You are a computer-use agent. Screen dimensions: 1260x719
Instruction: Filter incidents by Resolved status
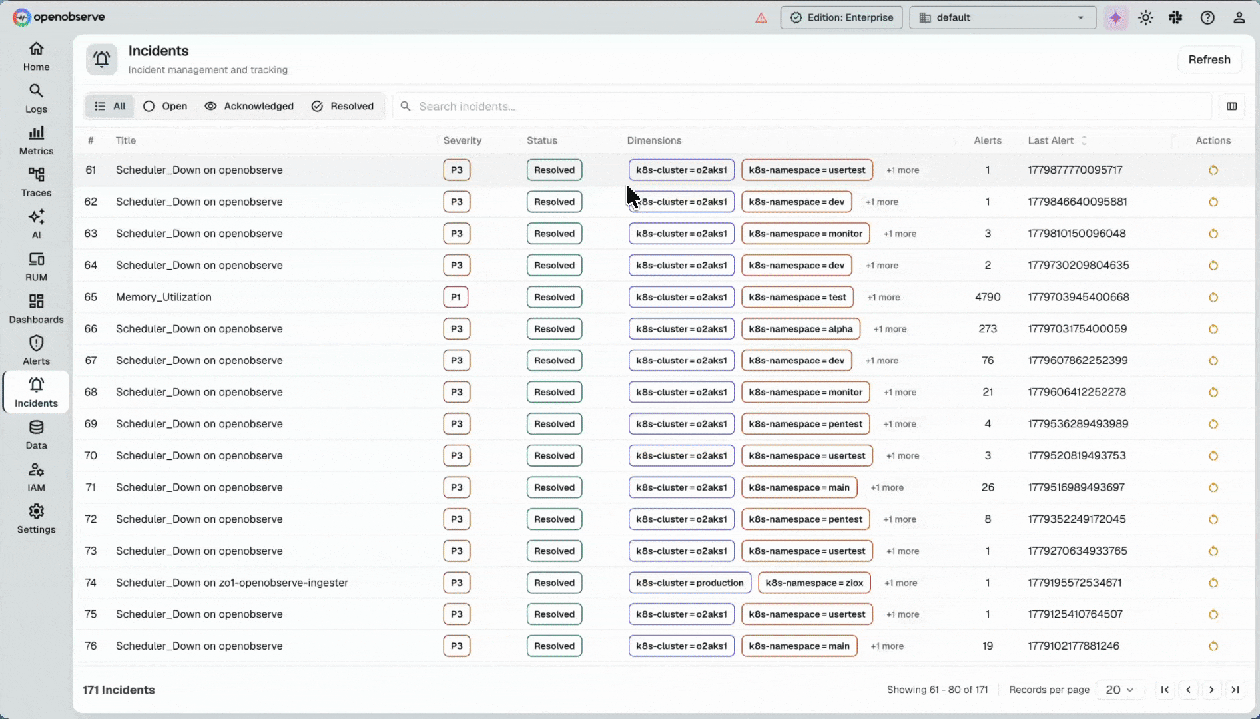click(343, 106)
